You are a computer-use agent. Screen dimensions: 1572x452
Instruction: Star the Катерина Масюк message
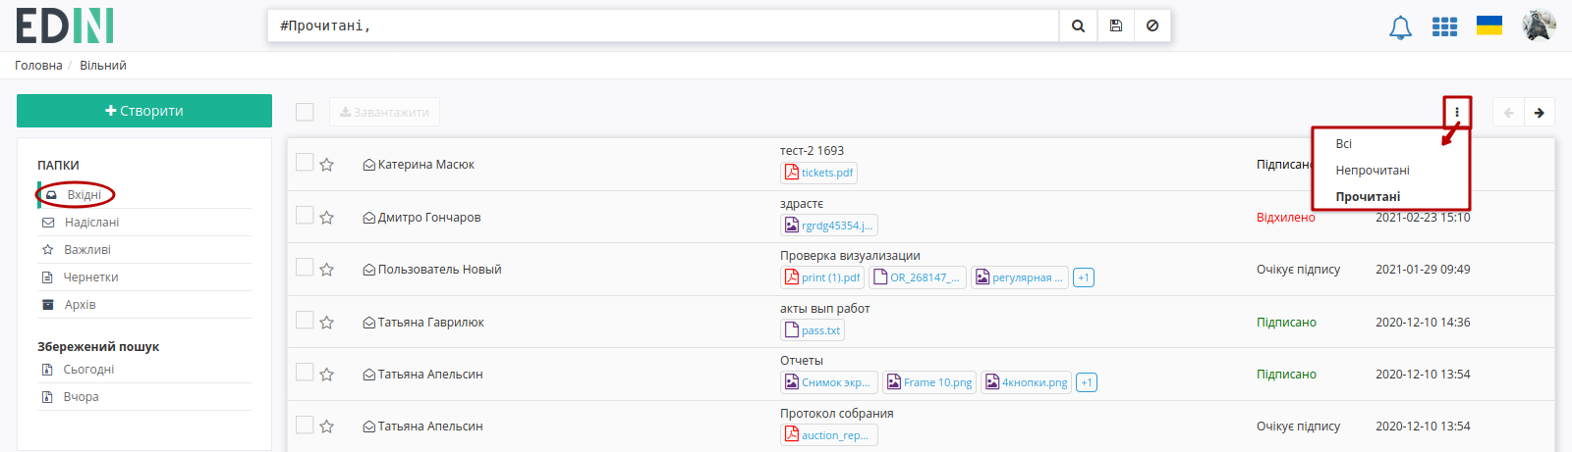327,165
